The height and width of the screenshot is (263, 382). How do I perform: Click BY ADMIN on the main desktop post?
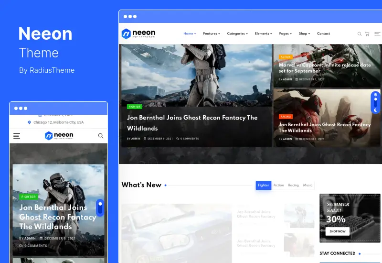[x=134, y=139]
